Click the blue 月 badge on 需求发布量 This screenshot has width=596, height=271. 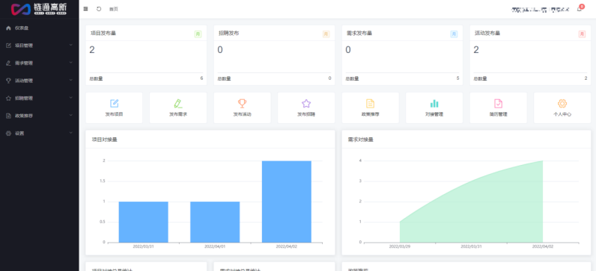pyautogui.click(x=454, y=34)
